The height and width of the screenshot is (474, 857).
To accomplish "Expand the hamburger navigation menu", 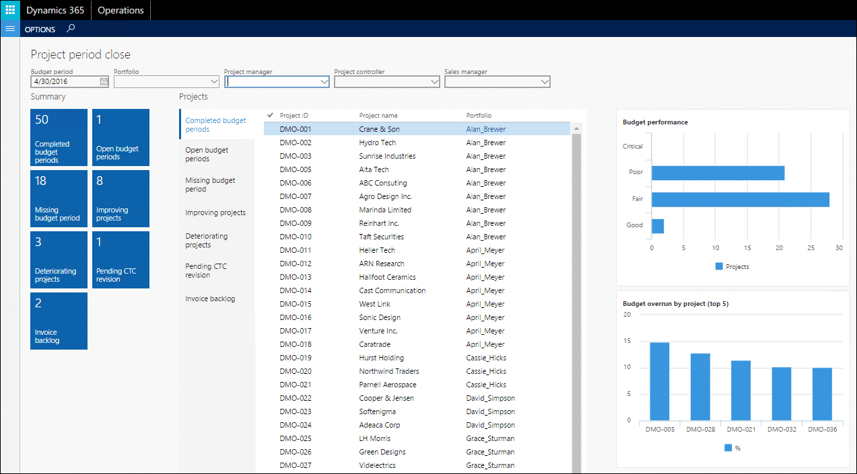I will 10,29.
